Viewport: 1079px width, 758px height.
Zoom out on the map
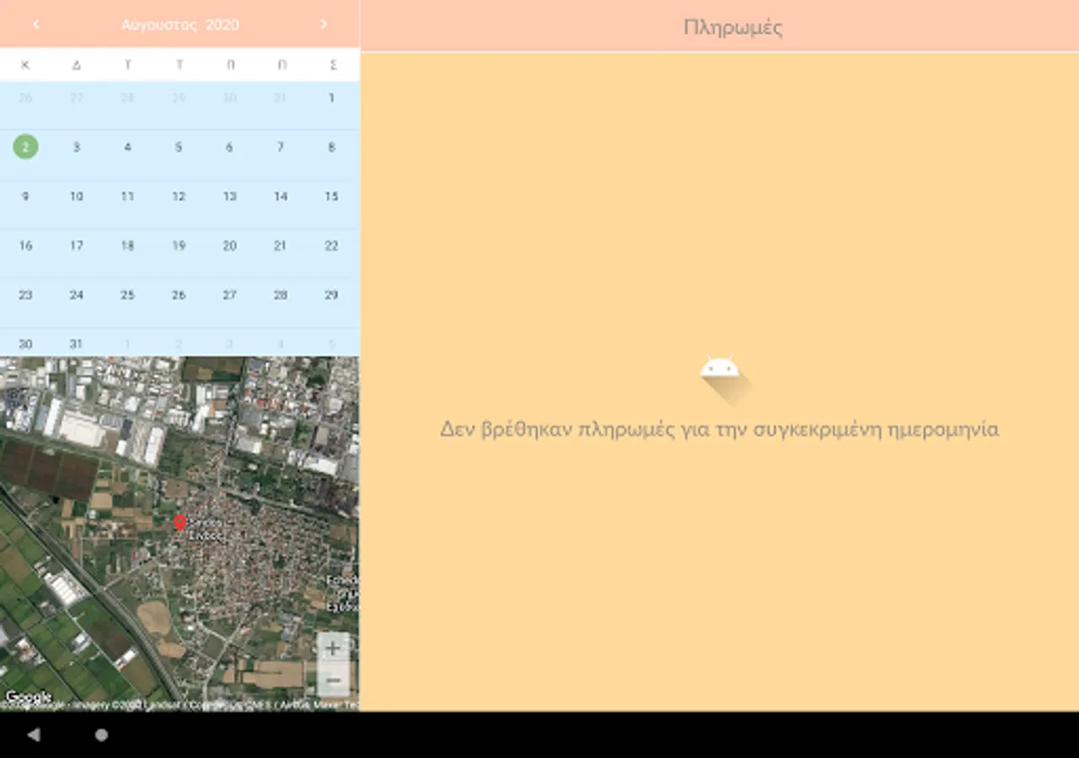tap(333, 680)
